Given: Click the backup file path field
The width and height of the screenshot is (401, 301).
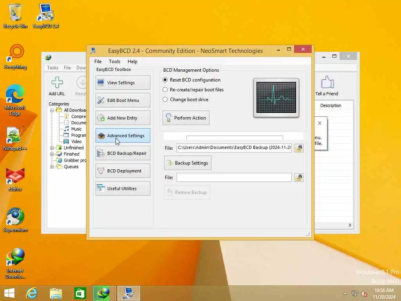Looking at the screenshot, I should point(234,148).
